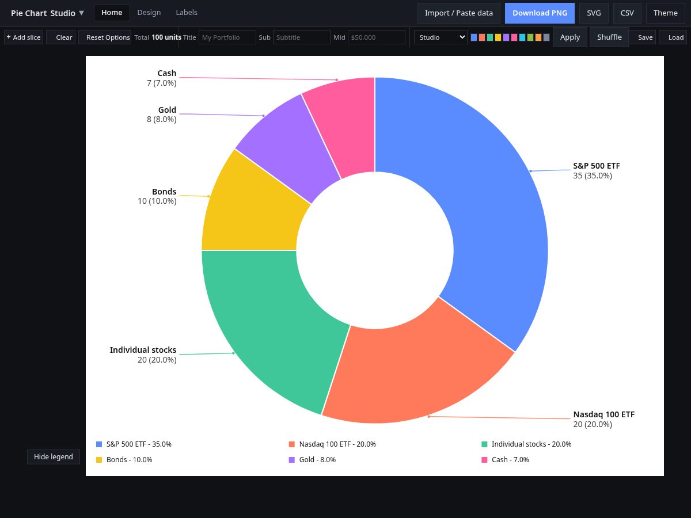Click Import / Paste data button
Viewport: 691px width, 518px height.
tap(459, 13)
